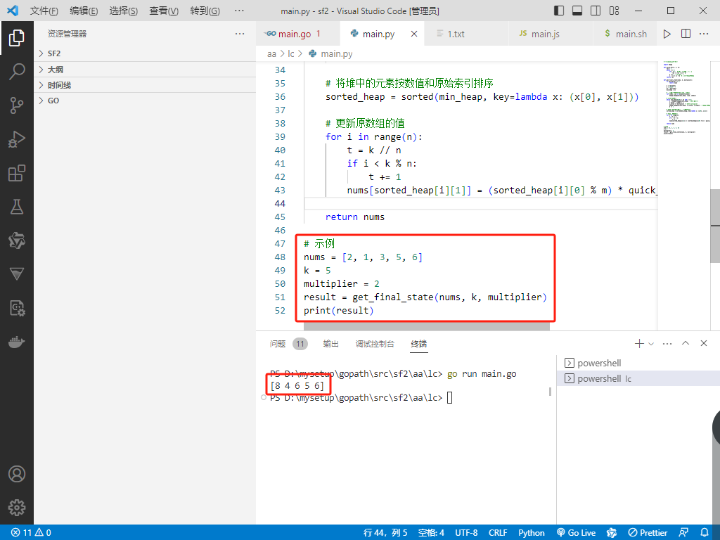The width and height of the screenshot is (720, 540).
Task: Expand the 时间线 timeline section
Action: [145, 85]
